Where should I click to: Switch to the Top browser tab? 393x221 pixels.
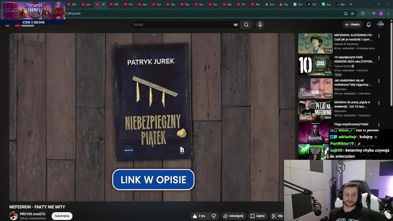point(284,4)
